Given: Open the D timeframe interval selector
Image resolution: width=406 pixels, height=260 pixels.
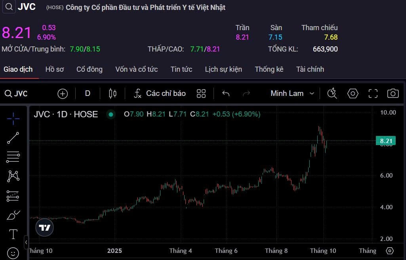Looking at the screenshot, I should click(88, 94).
